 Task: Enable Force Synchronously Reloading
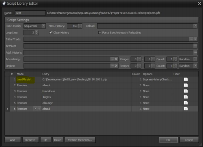100,33
